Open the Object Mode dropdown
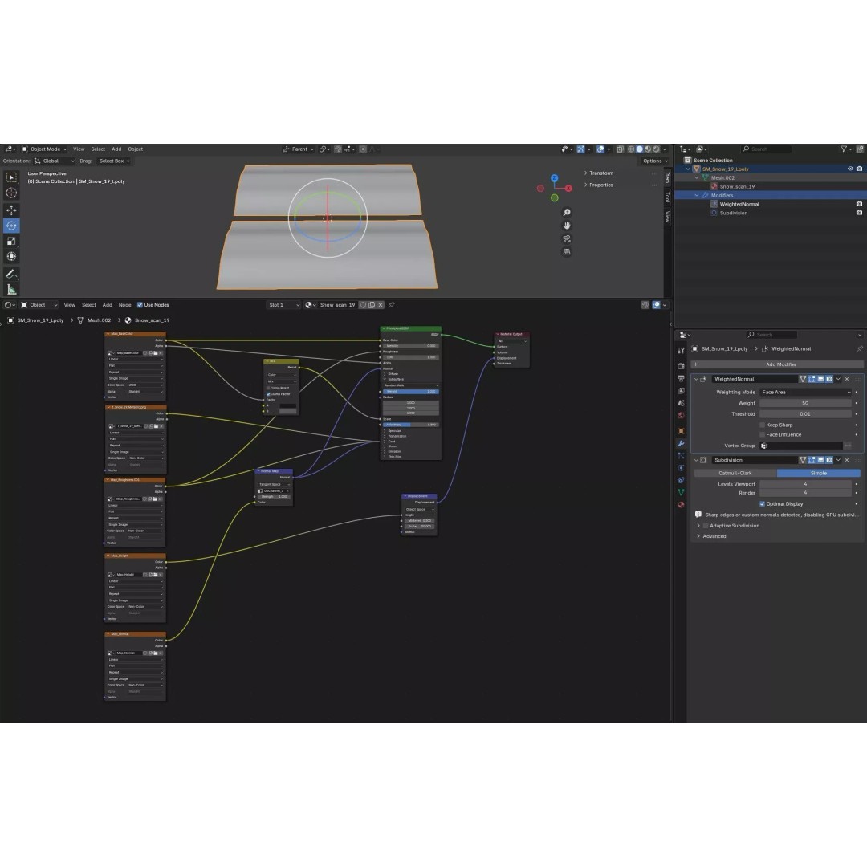This screenshot has width=867, height=867. tap(44, 149)
